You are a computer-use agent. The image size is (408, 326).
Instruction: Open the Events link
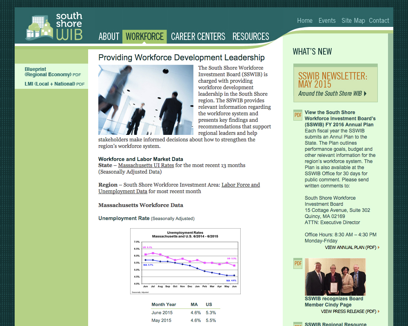(327, 20)
